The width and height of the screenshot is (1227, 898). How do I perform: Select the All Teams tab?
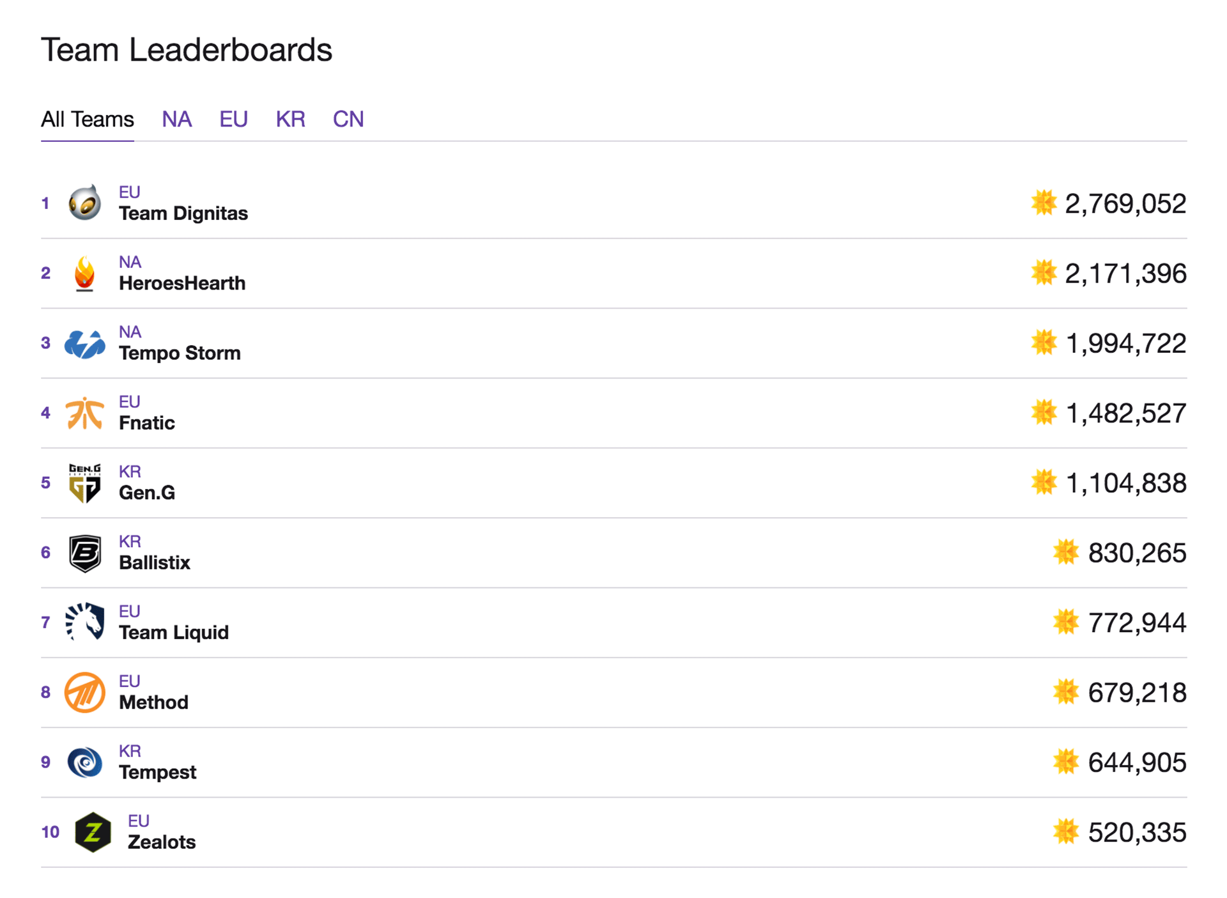88,120
